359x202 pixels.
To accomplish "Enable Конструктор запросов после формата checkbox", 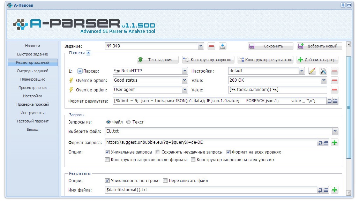I will (x=107, y=160).
